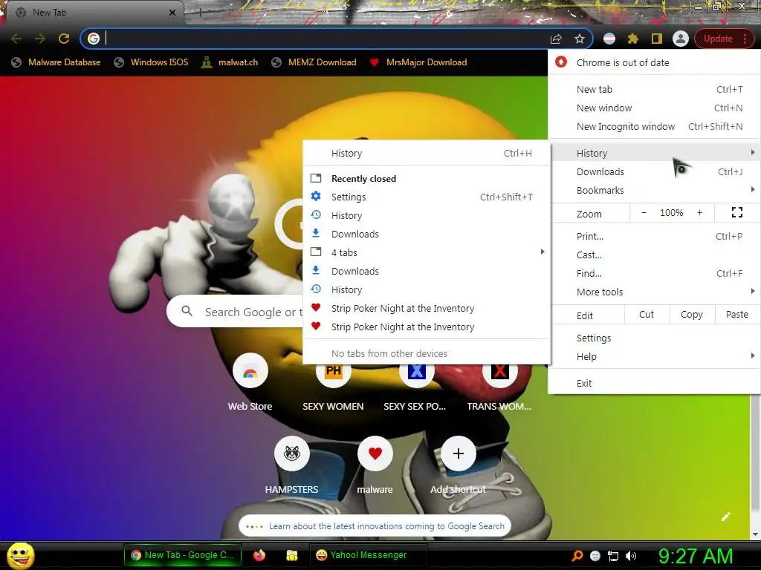Open the MrsMajor Download bookmark
761x570 pixels.
pos(418,62)
